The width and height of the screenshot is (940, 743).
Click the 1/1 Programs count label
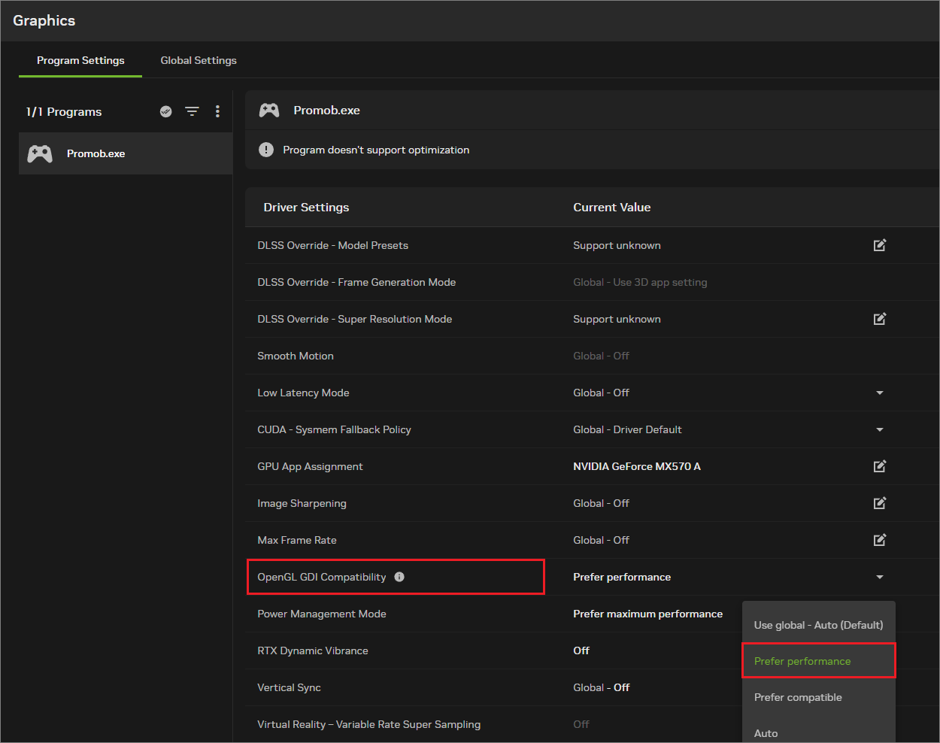64,111
